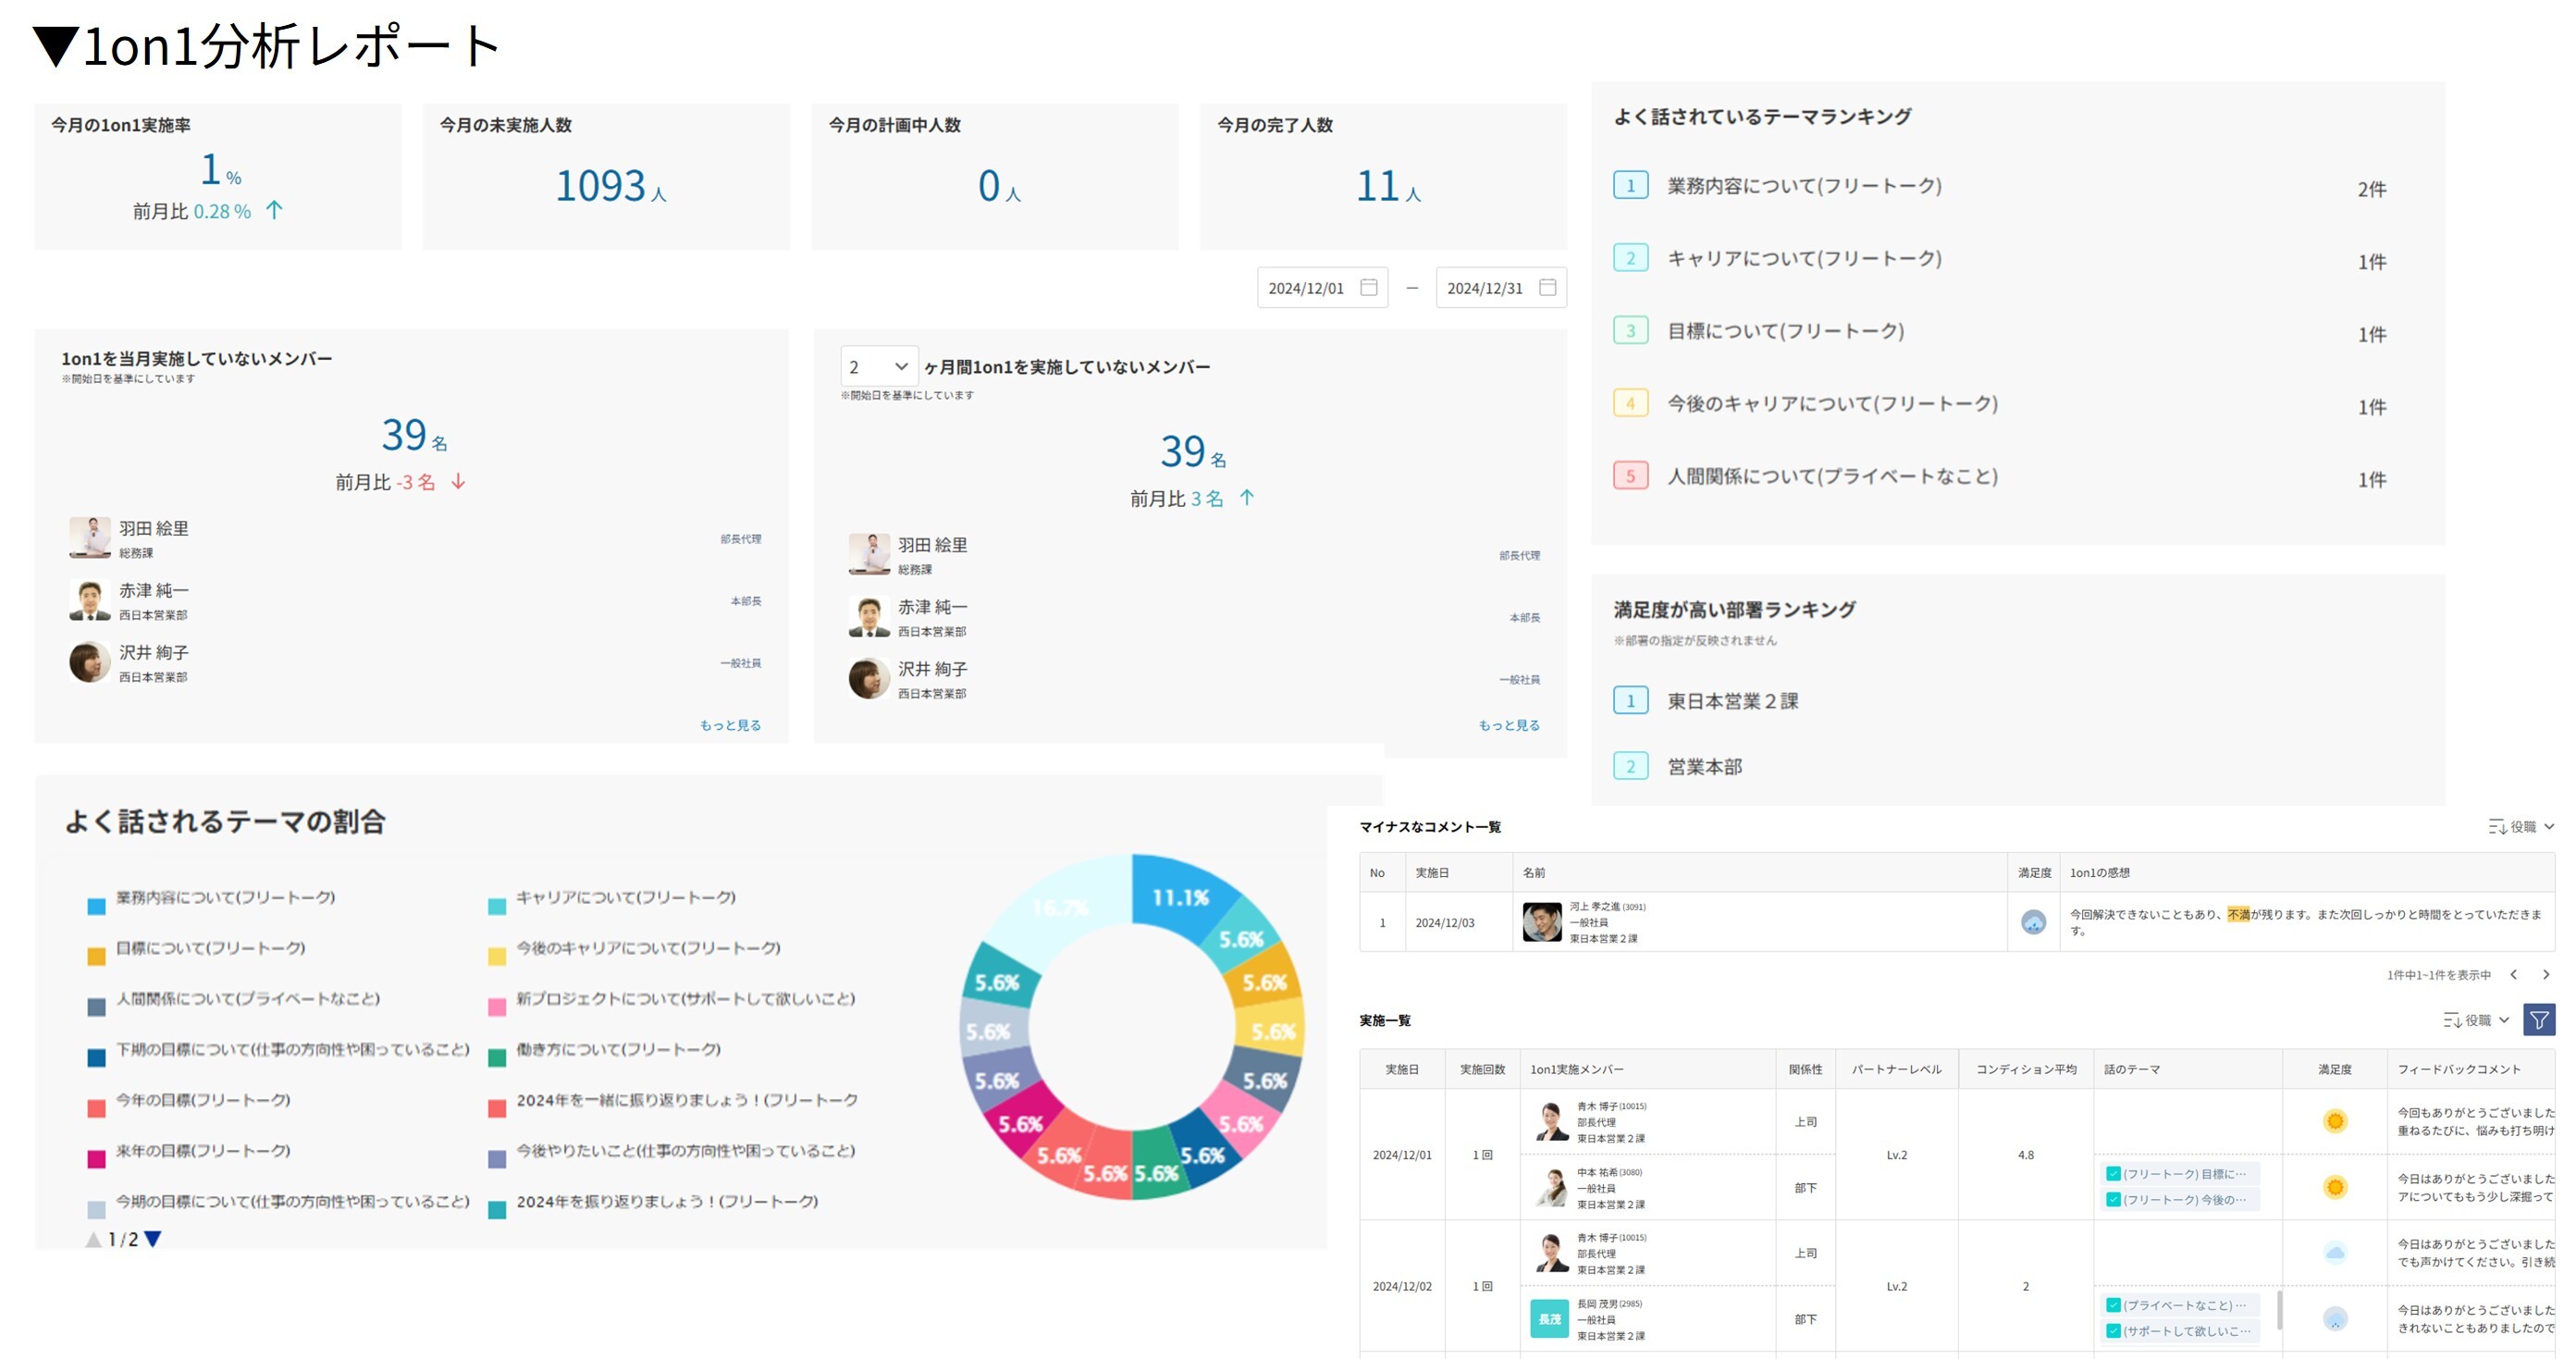Click the legend previous-page up triangle
The height and width of the screenshot is (1359, 2576).
[x=94, y=1239]
